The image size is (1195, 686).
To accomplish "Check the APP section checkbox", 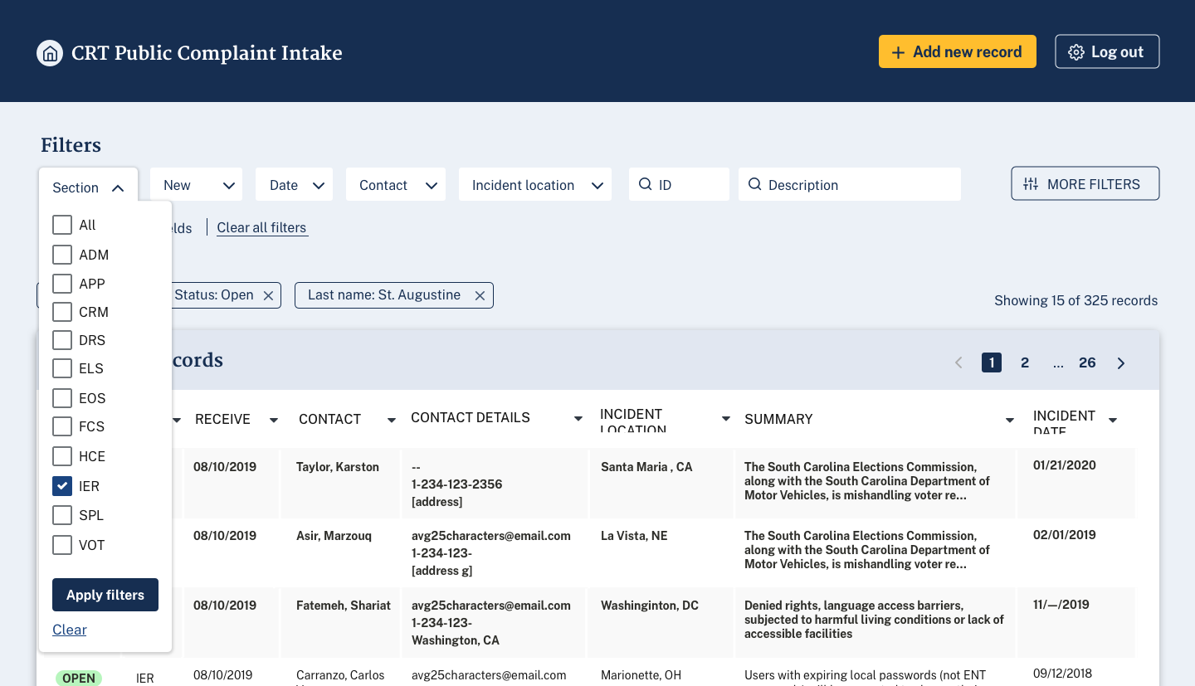I will tap(62, 284).
